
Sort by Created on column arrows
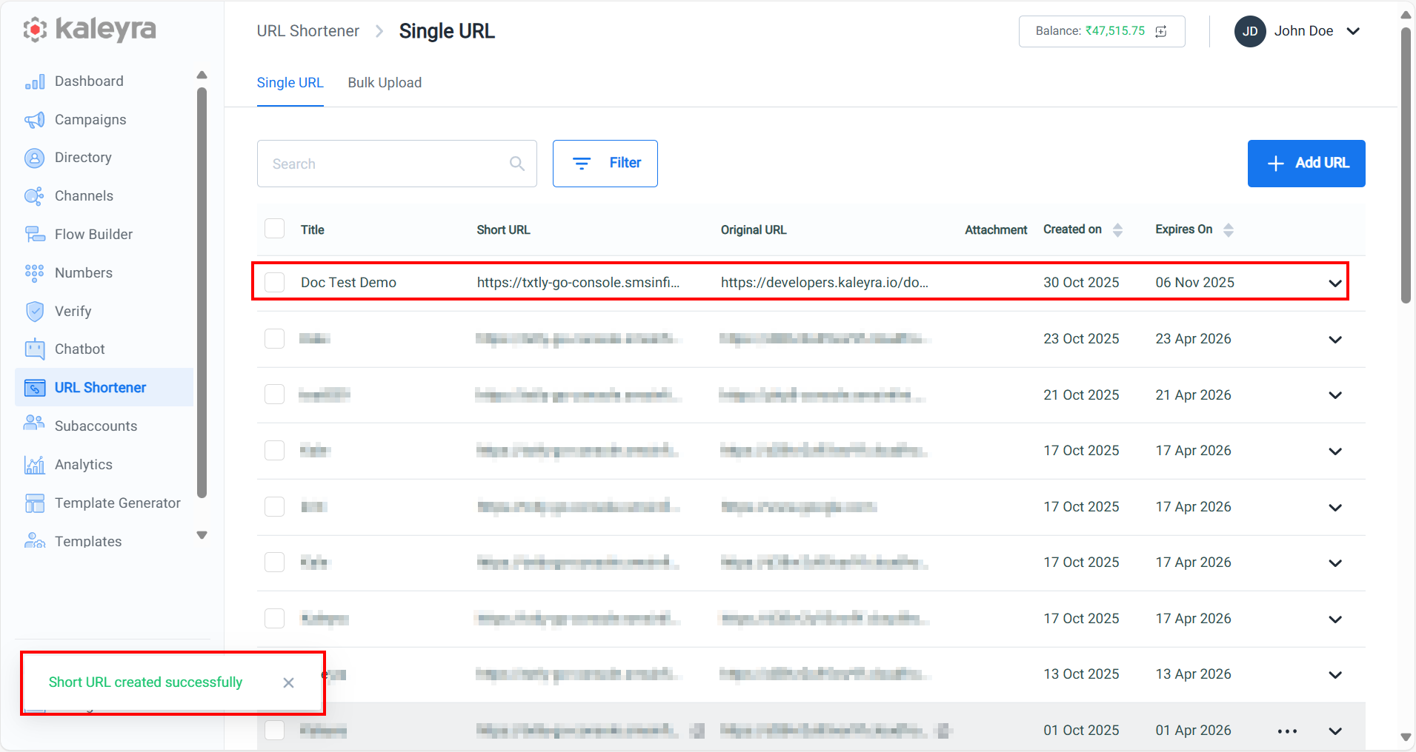pyautogui.click(x=1118, y=230)
